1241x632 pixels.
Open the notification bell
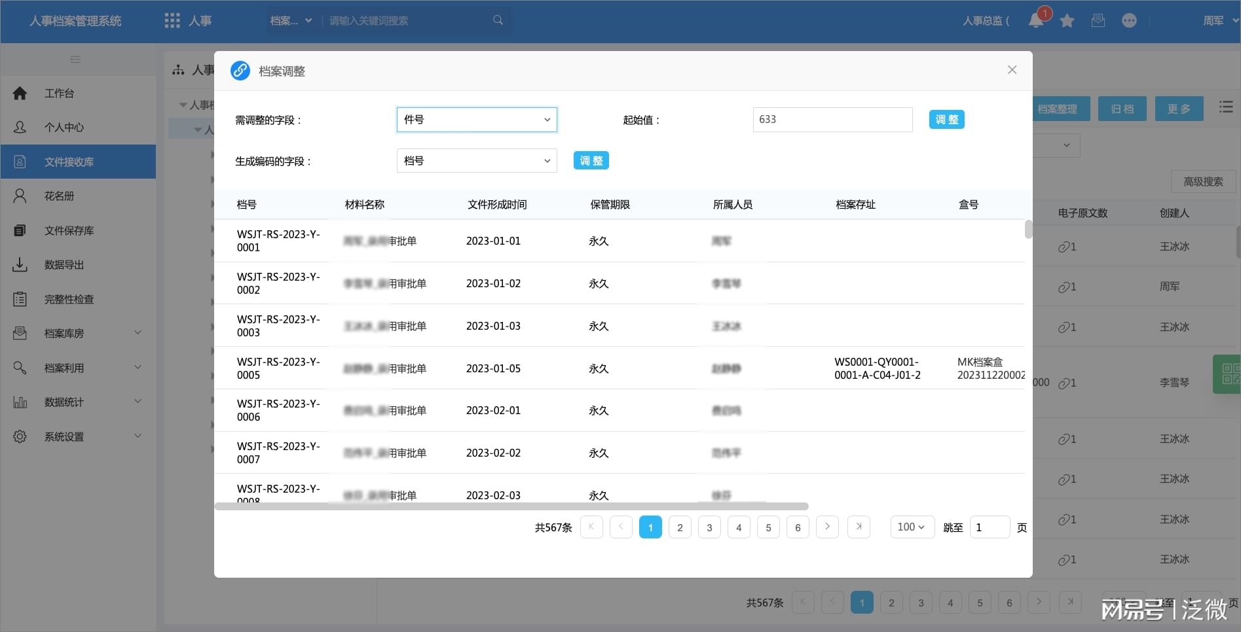click(x=1036, y=20)
